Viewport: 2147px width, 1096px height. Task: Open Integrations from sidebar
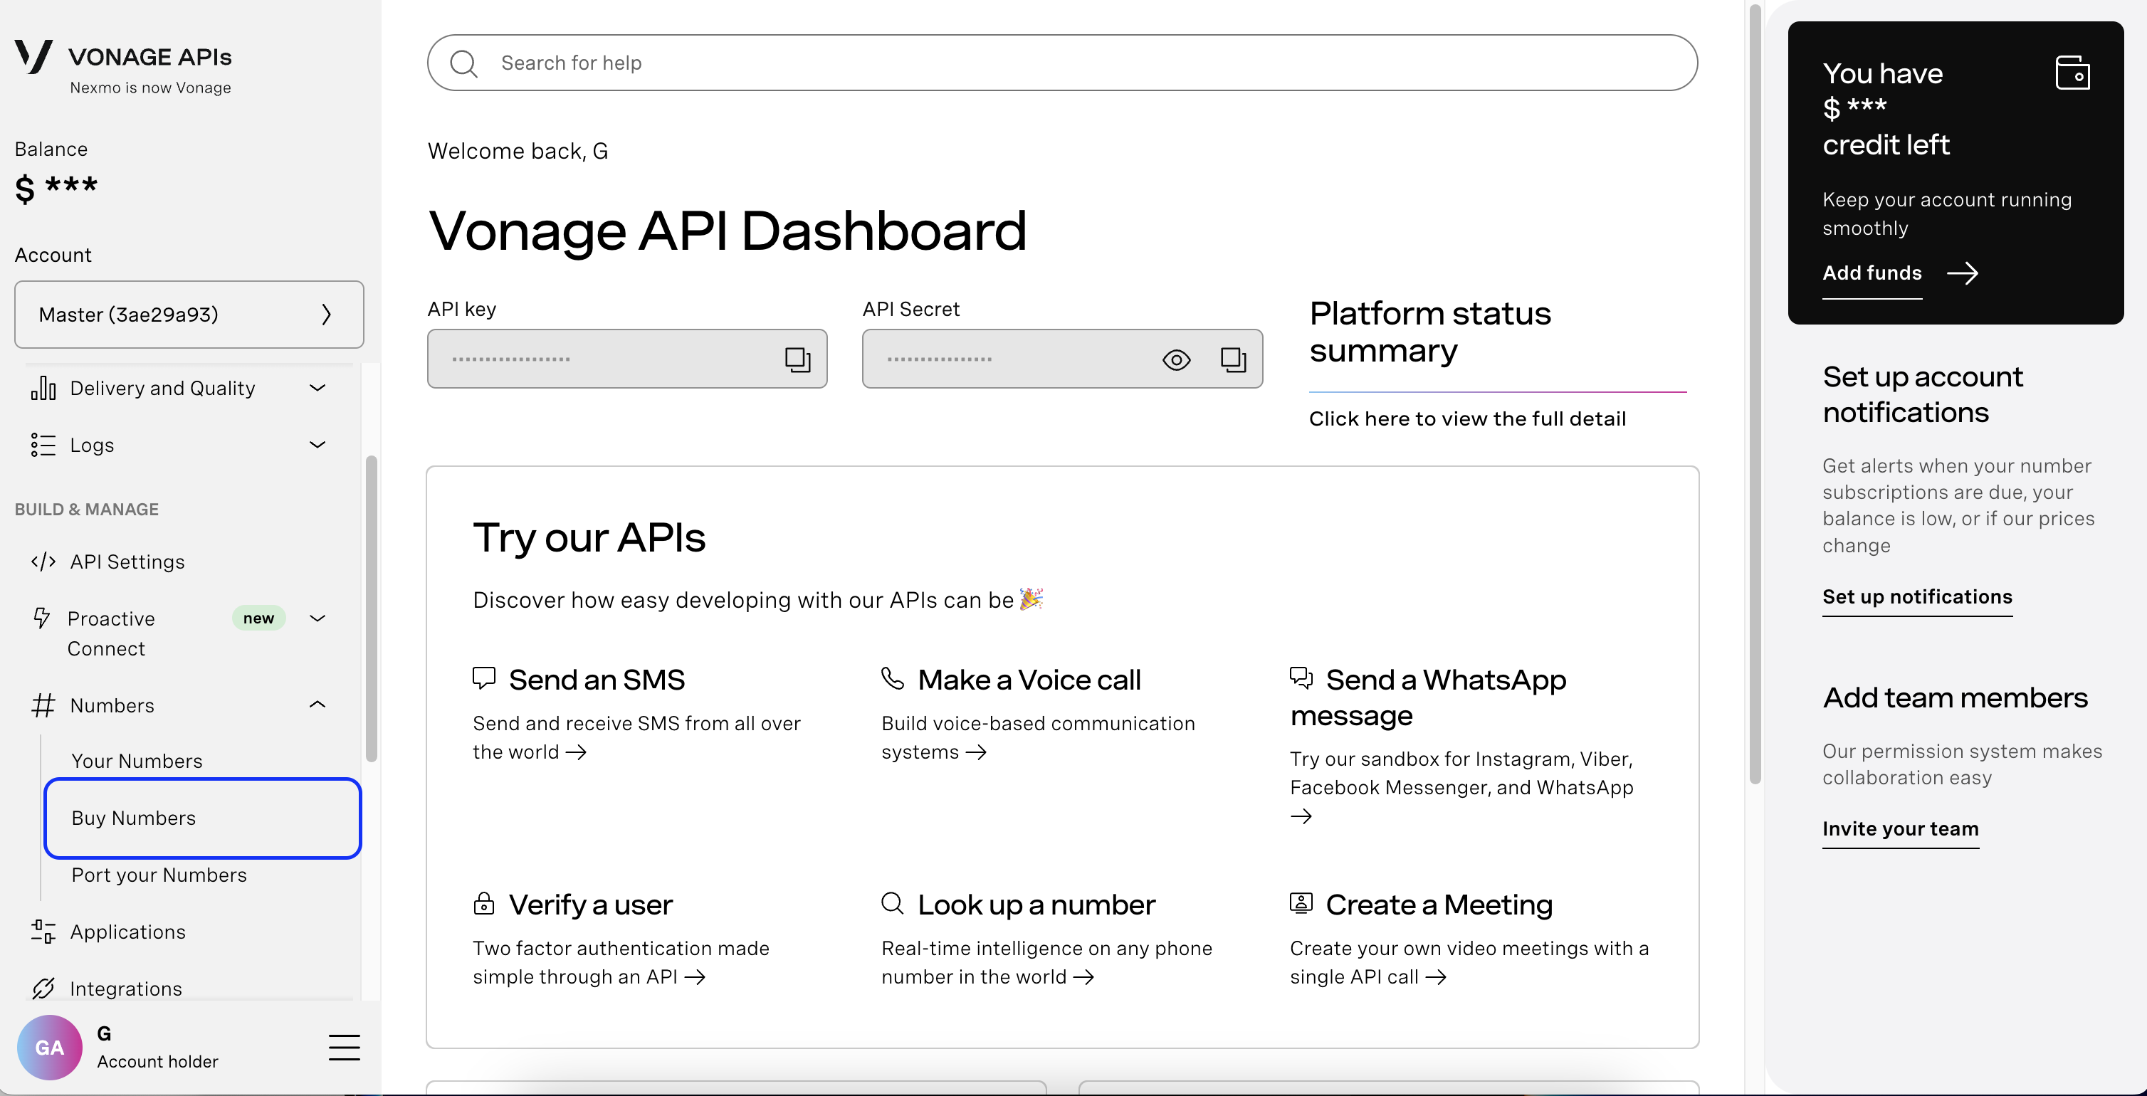126,989
